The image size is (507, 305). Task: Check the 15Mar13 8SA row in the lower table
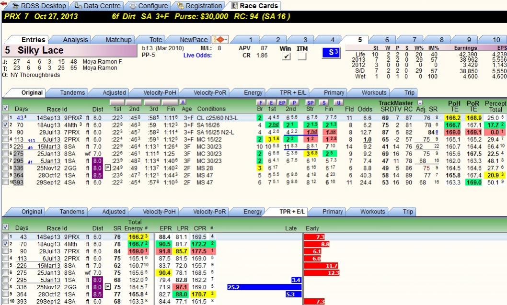pos(5,265)
